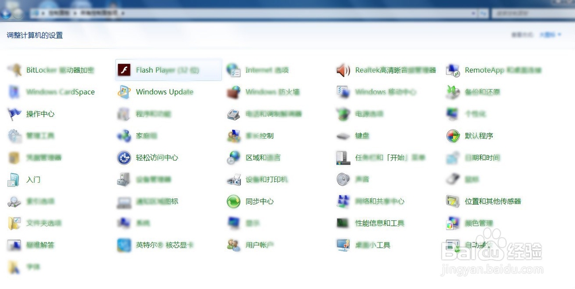Image resolution: width=575 pixels, height=289 pixels.
Task: Open the Flash Player (32 位) item
Action: tap(168, 70)
